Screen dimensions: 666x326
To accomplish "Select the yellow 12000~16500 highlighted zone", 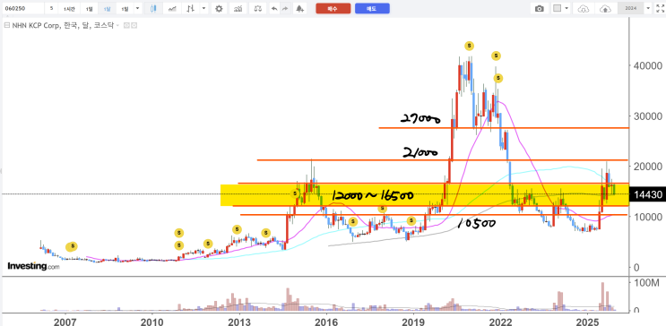I will coord(425,195).
